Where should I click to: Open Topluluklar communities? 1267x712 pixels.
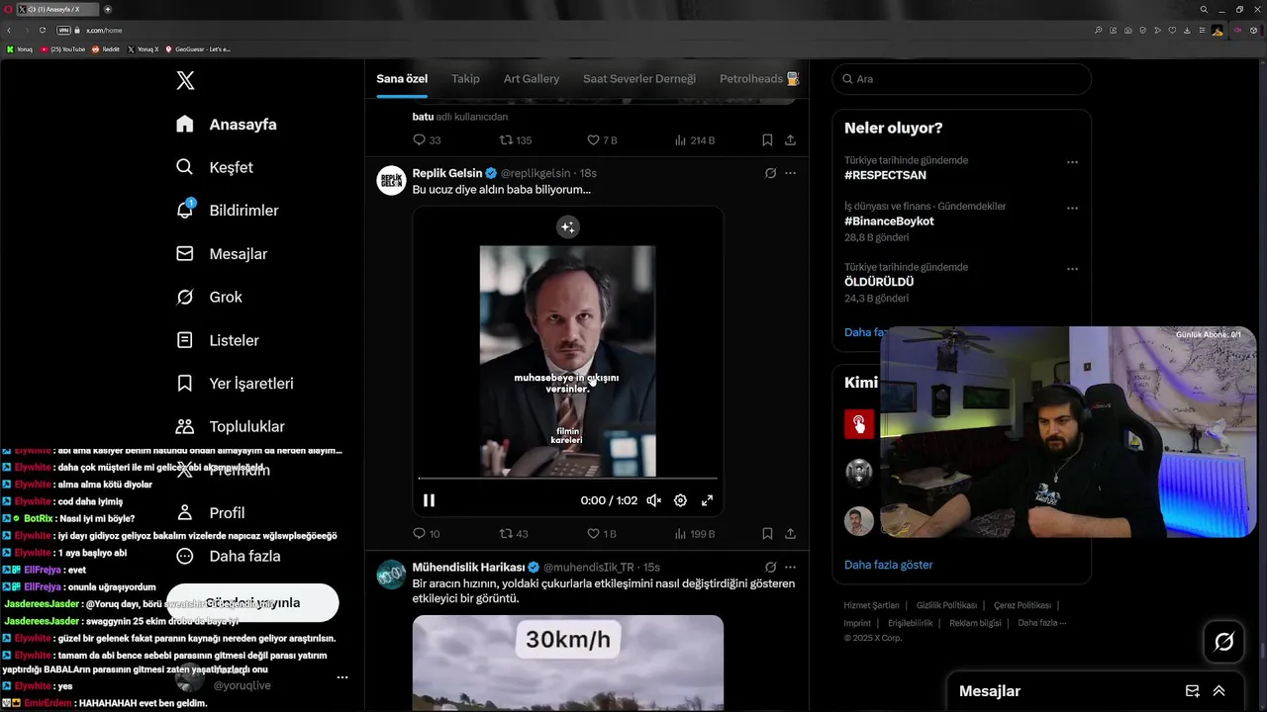[x=230, y=426]
